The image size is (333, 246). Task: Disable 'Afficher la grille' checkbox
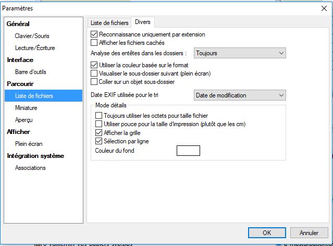click(100, 133)
